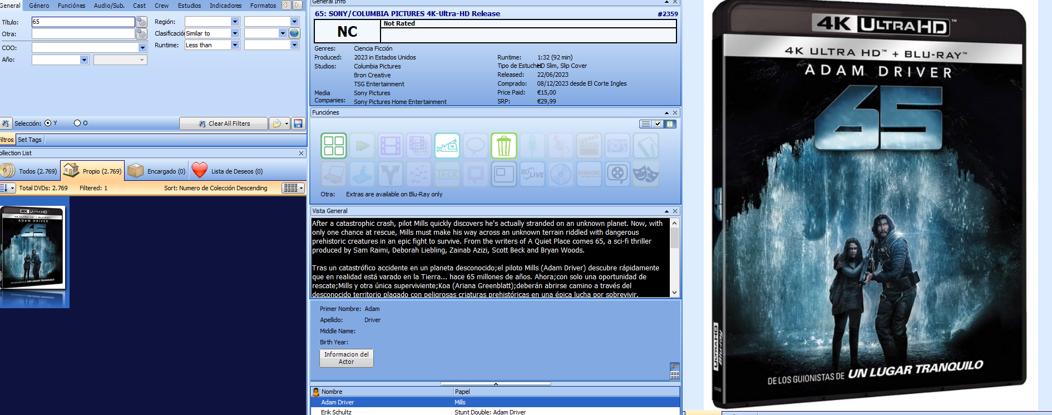
Task: Toggle the Game joystick feature icon
Action: 362,174
